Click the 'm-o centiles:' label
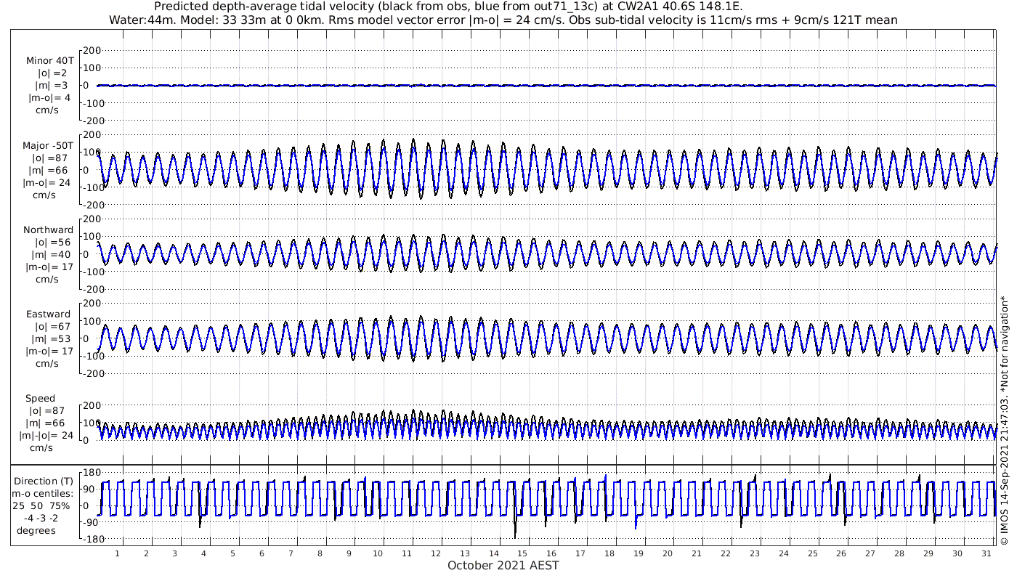1017x581 pixels. [x=44, y=493]
